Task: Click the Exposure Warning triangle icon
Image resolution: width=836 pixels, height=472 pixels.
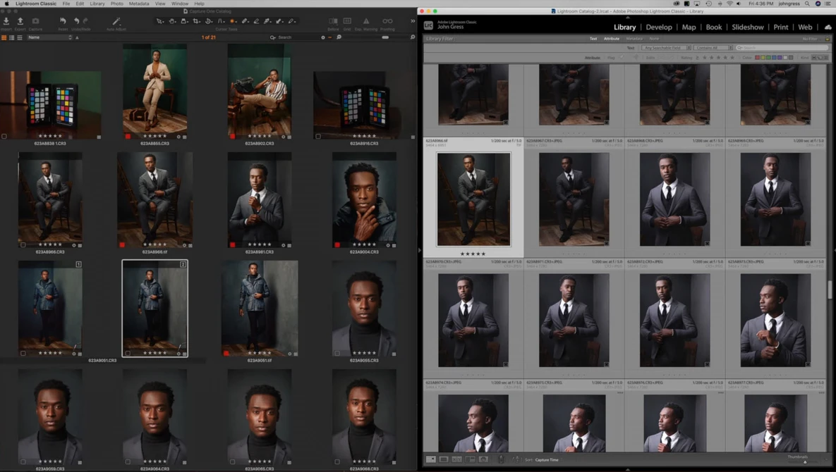Action: click(366, 21)
